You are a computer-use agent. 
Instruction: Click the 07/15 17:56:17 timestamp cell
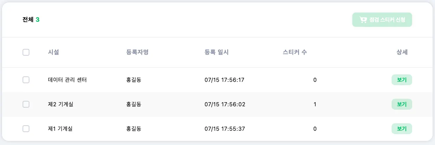pyautogui.click(x=225, y=80)
